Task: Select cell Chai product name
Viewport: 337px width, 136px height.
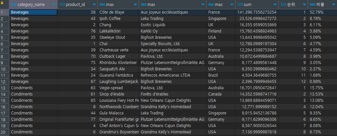Action: click(x=118, y=44)
